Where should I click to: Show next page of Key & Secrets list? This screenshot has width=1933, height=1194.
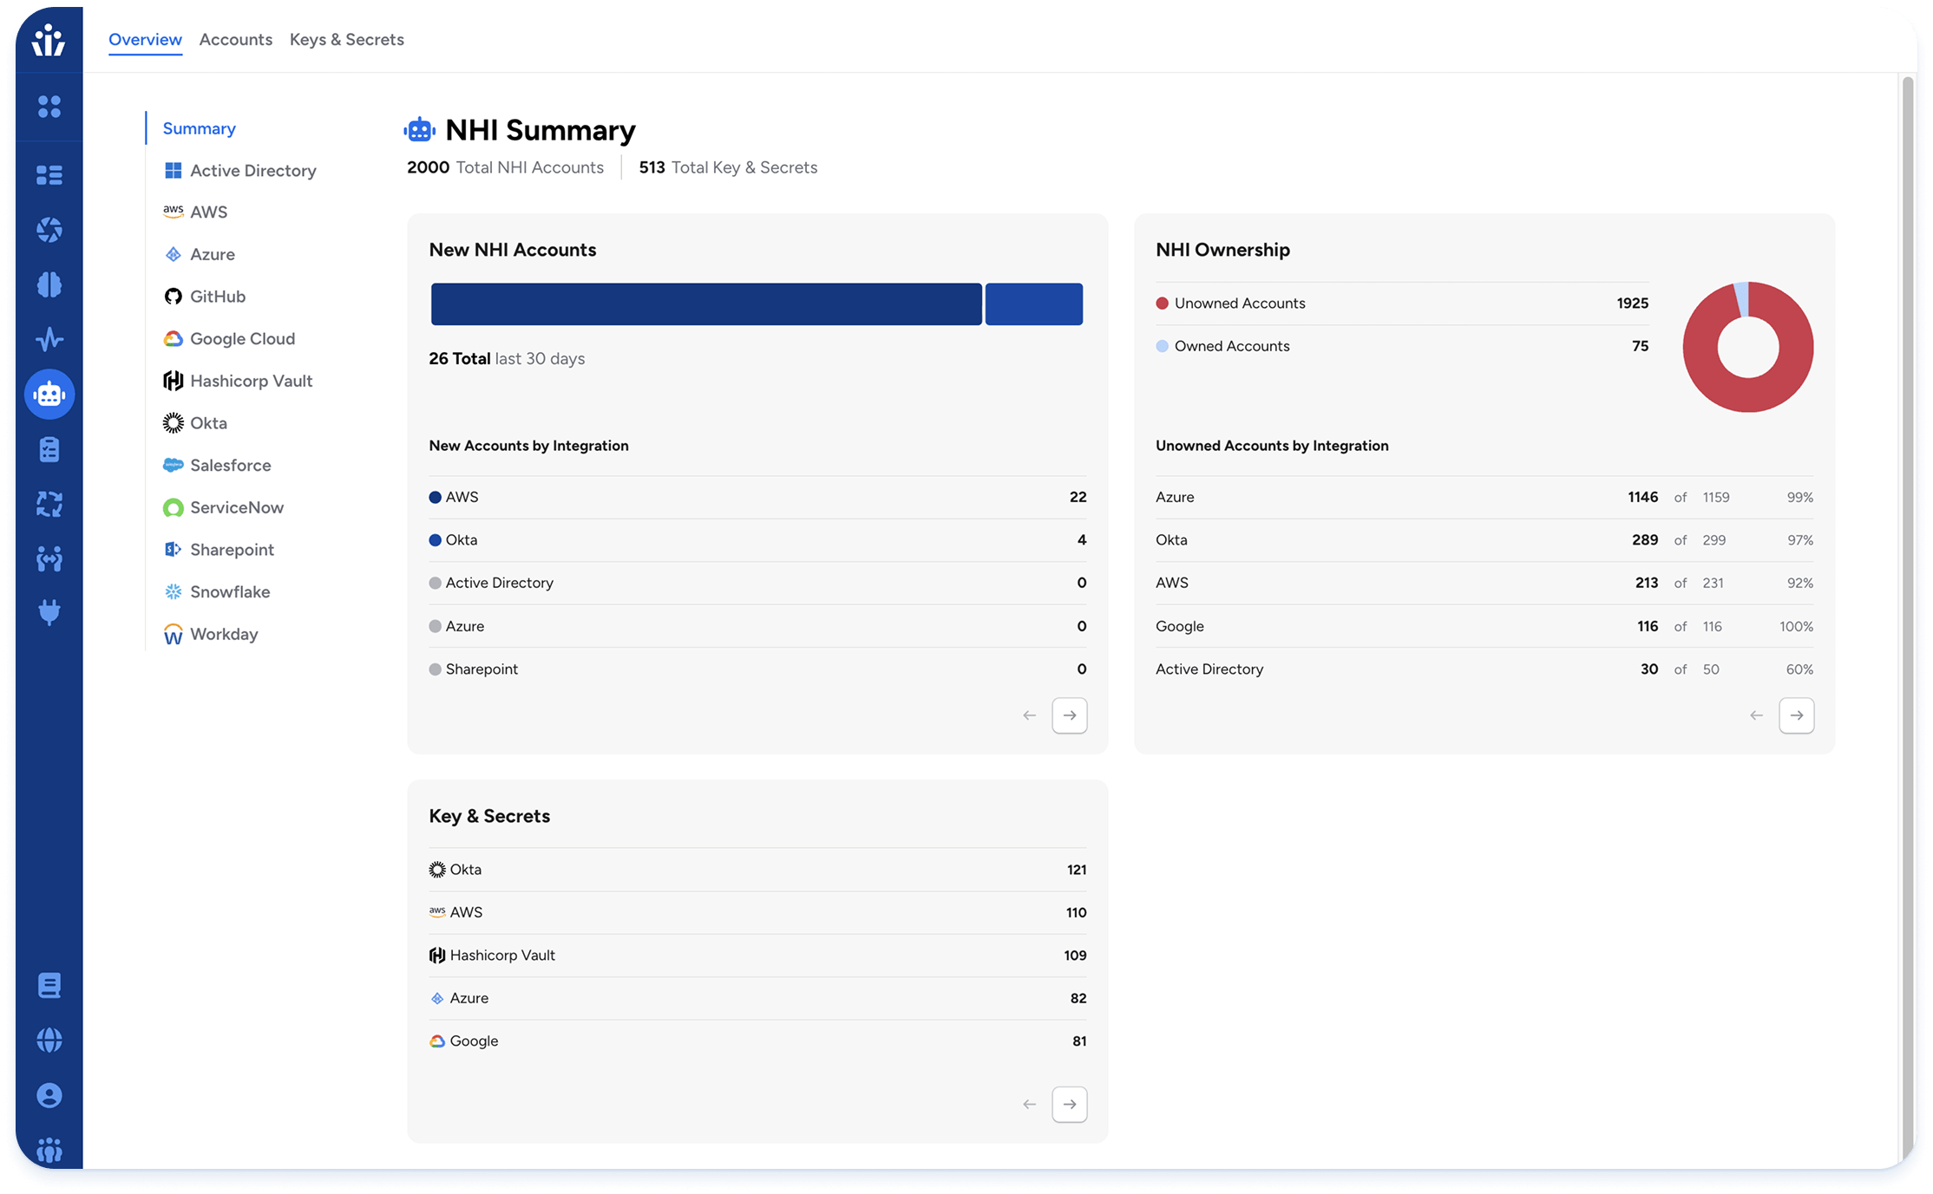pyautogui.click(x=1069, y=1104)
